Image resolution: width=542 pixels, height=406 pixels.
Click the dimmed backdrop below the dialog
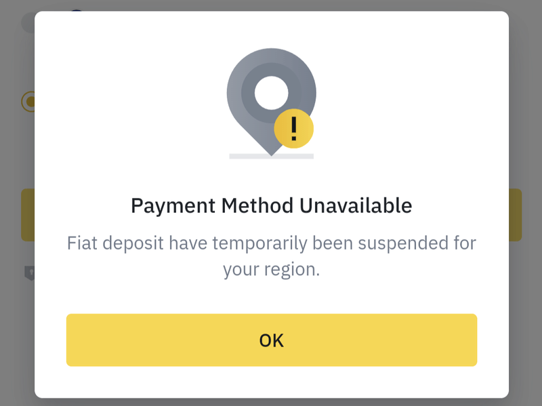(x=272, y=402)
